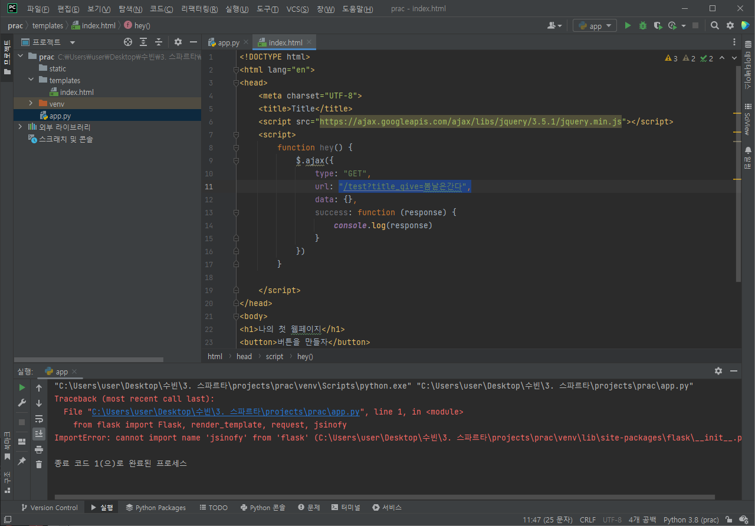Toggle the 북마크 tool window stripe button

click(7, 446)
